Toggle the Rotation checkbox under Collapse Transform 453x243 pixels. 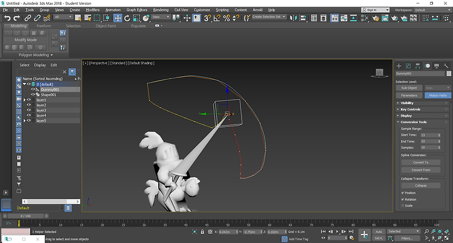click(403, 199)
